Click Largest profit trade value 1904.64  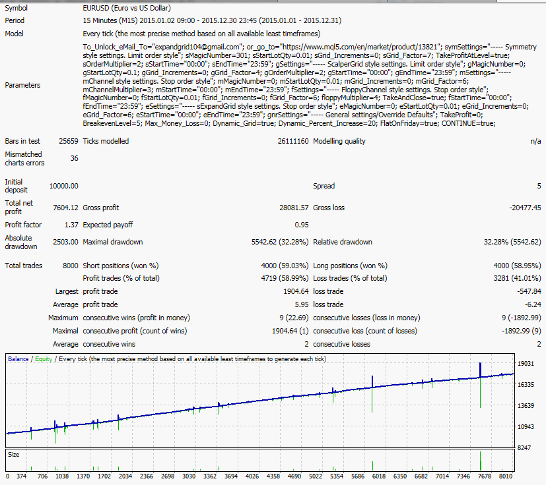[296, 291]
